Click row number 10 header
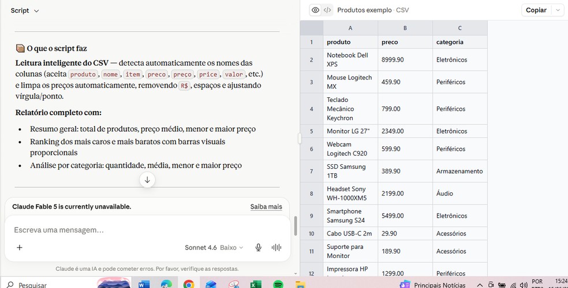The height and width of the screenshot is (288, 568). coord(312,233)
